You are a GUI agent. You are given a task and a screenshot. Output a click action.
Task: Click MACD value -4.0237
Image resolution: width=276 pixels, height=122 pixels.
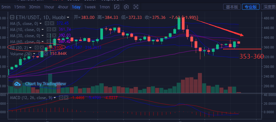pyautogui.click(x=111, y=97)
